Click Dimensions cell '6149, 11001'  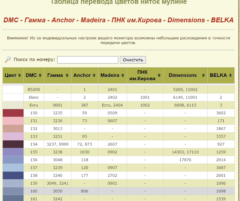pyautogui.click(x=185, y=97)
